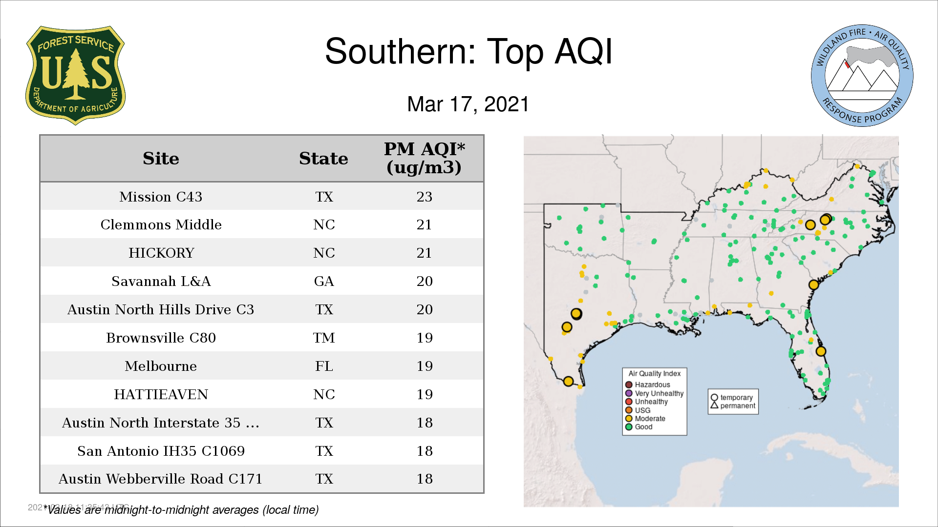Click the Hazardous legend color dot
The height and width of the screenshot is (527, 938).
pyautogui.click(x=629, y=385)
